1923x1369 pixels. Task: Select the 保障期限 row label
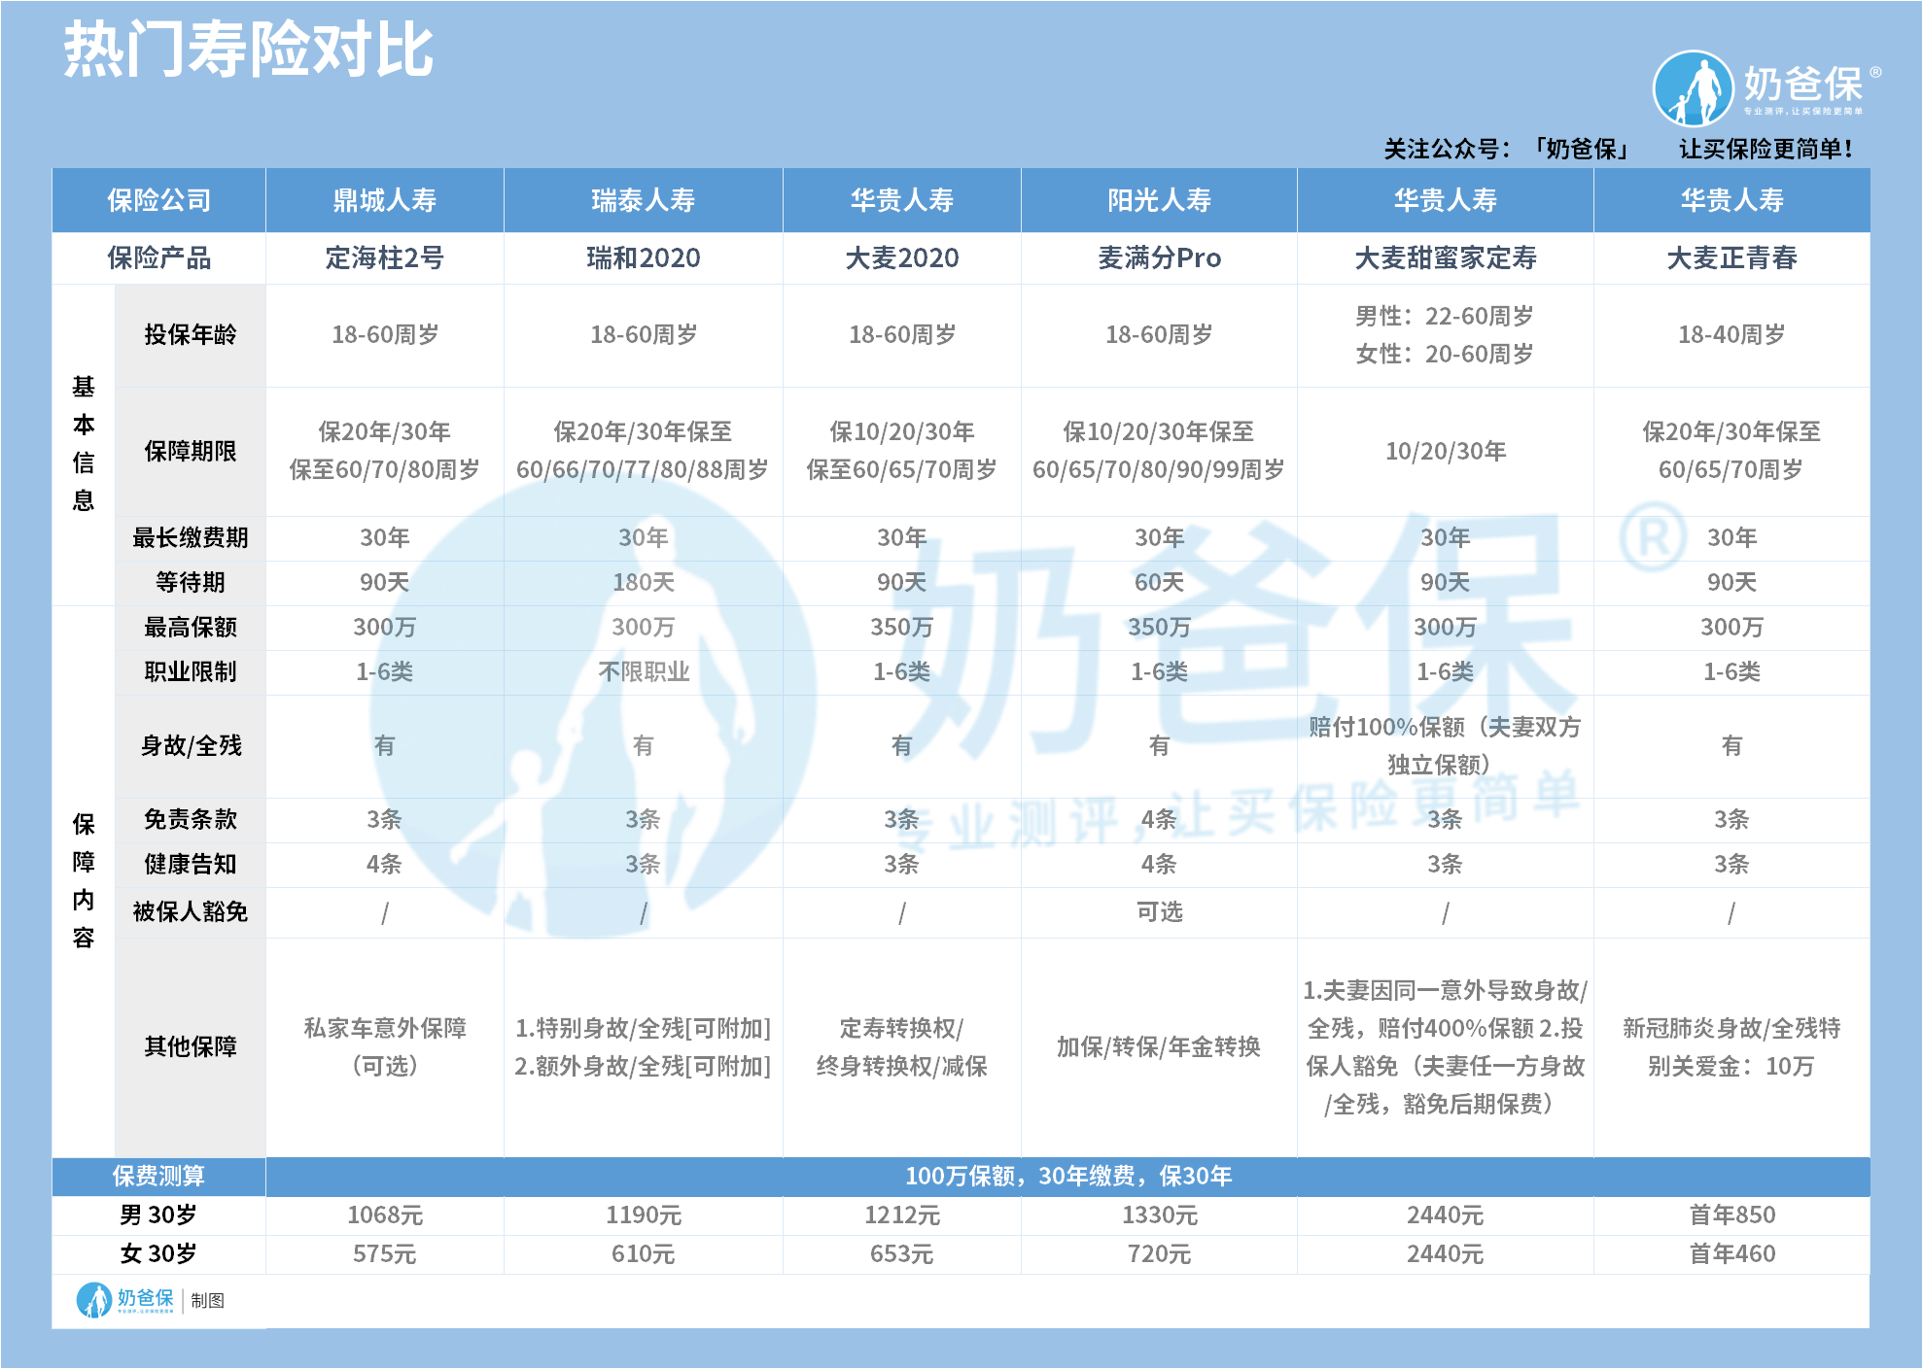[191, 451]
